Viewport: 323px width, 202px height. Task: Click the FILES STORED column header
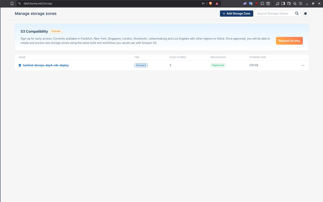(x=178, y=57)
